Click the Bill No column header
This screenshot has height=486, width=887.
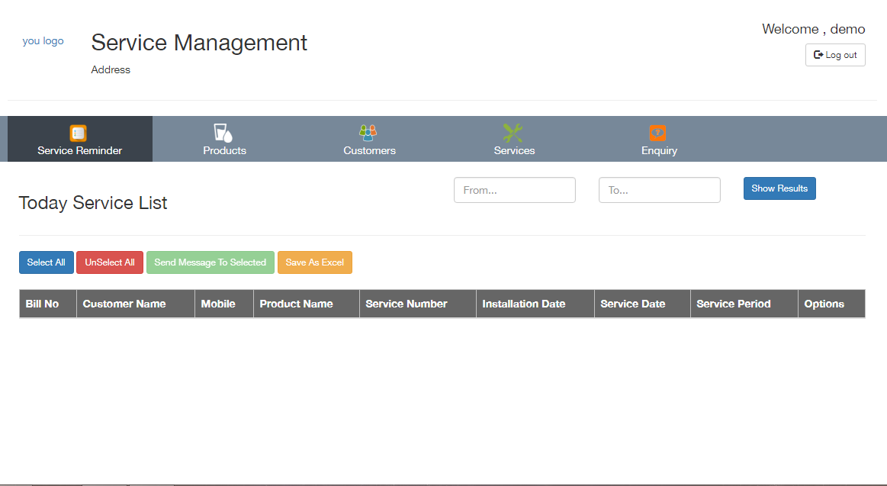pyautogui.click(x=43, y=304)
